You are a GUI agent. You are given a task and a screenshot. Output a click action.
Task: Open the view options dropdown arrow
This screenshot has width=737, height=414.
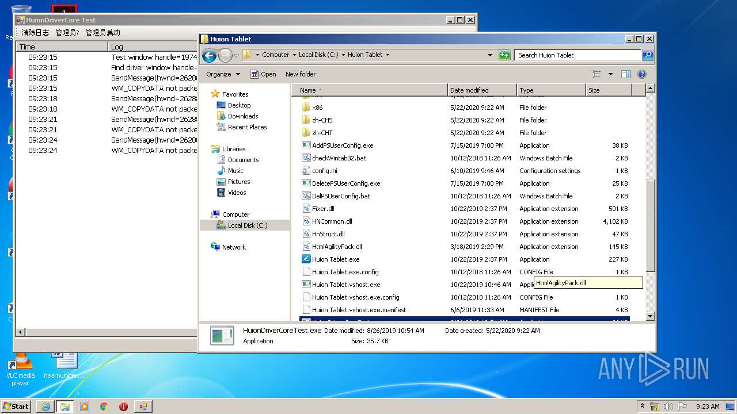pyautogui.click(x=610, y=74)
